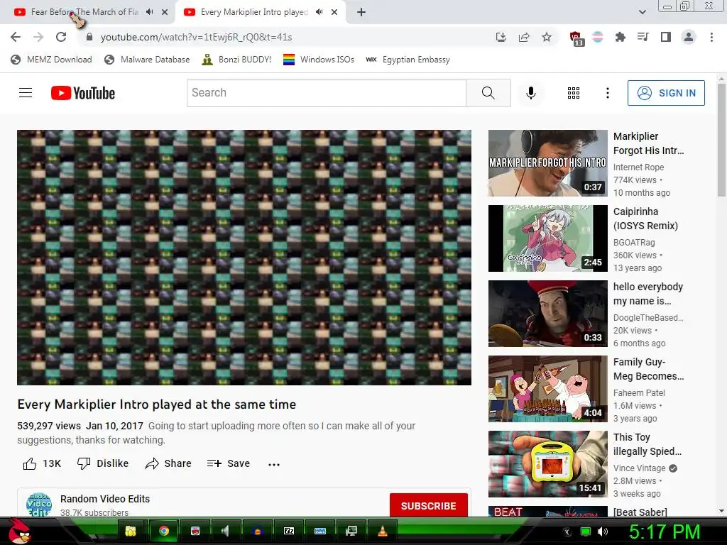Save the video to a playlist

click(228, 463)
